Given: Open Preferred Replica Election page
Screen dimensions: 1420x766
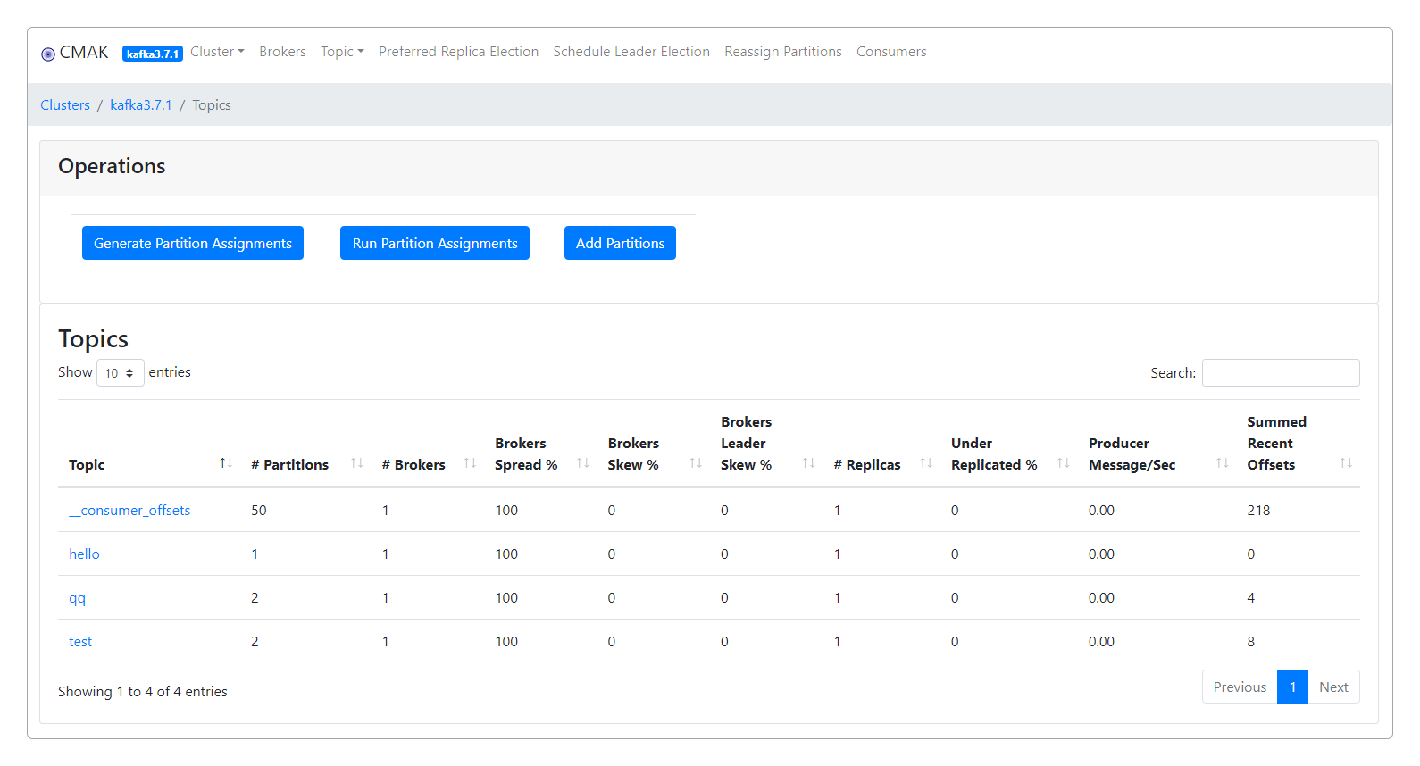Looking at the screenshot, I should [x=458, y=52].
